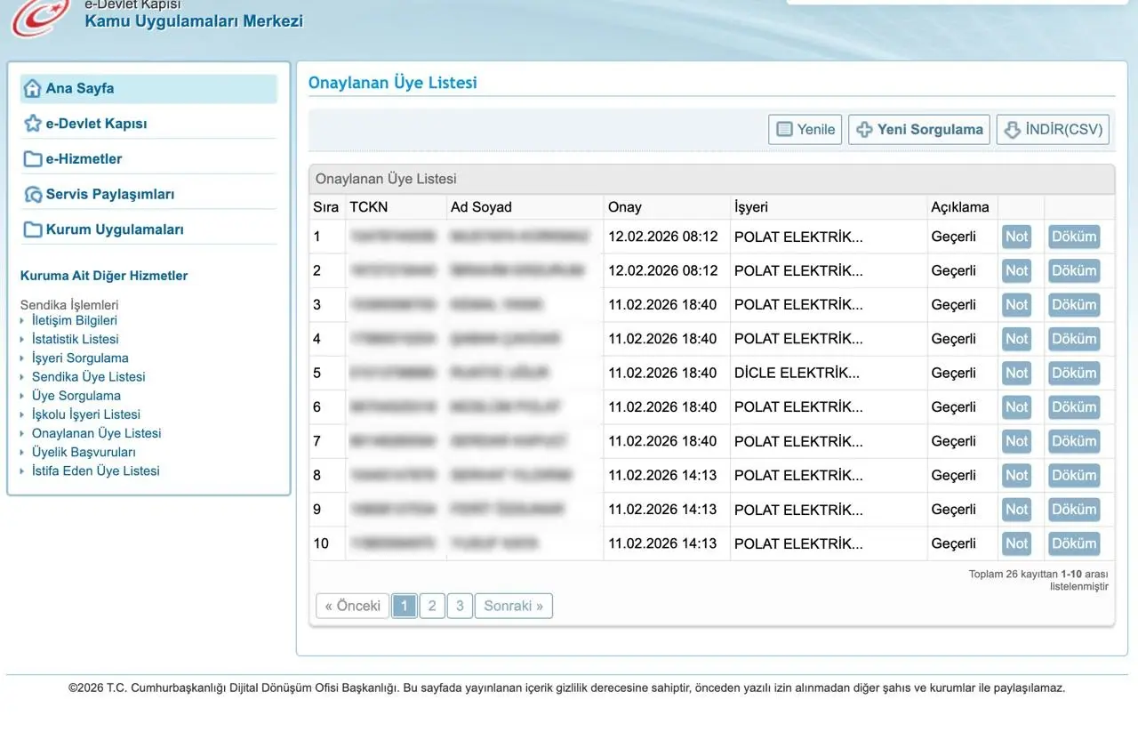Navigate to İstifa Eden Üye Listesi

(x=96, y=470)
